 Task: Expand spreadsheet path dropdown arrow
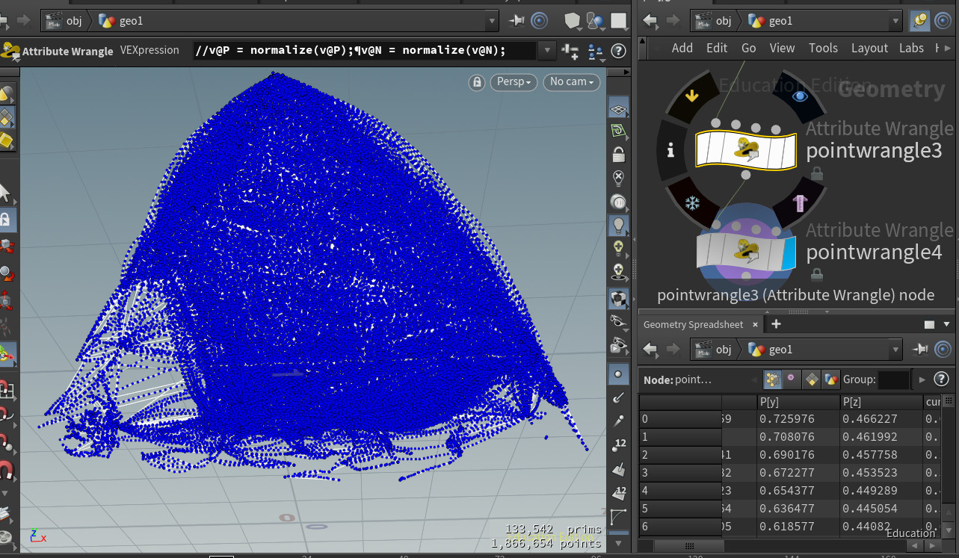(895, 349)
